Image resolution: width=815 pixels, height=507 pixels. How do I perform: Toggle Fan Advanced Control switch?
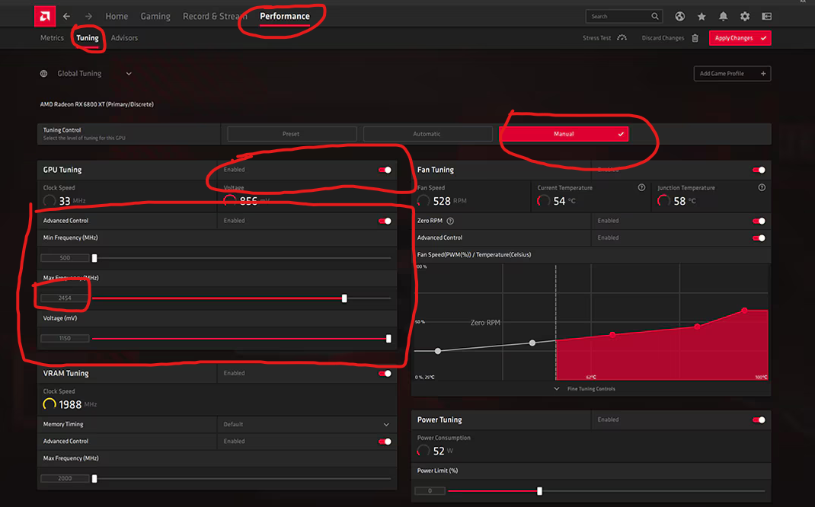759,238
